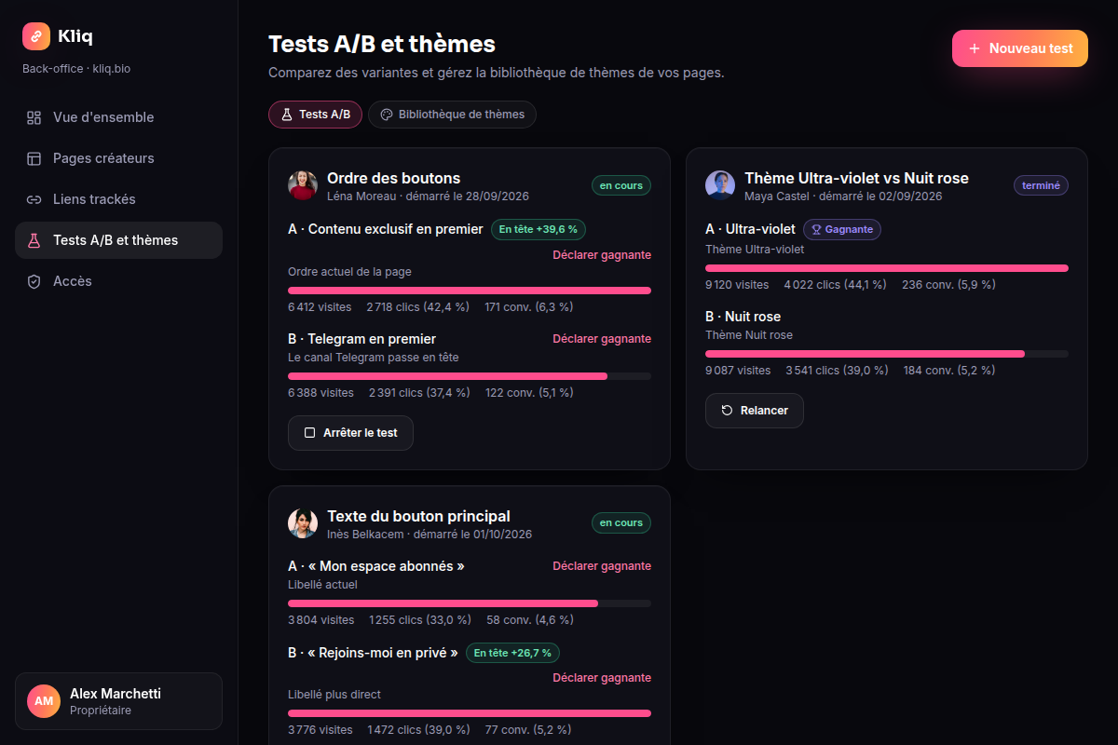Click the Relancer button
The image size is (1118, 745).
pos(755,411)
